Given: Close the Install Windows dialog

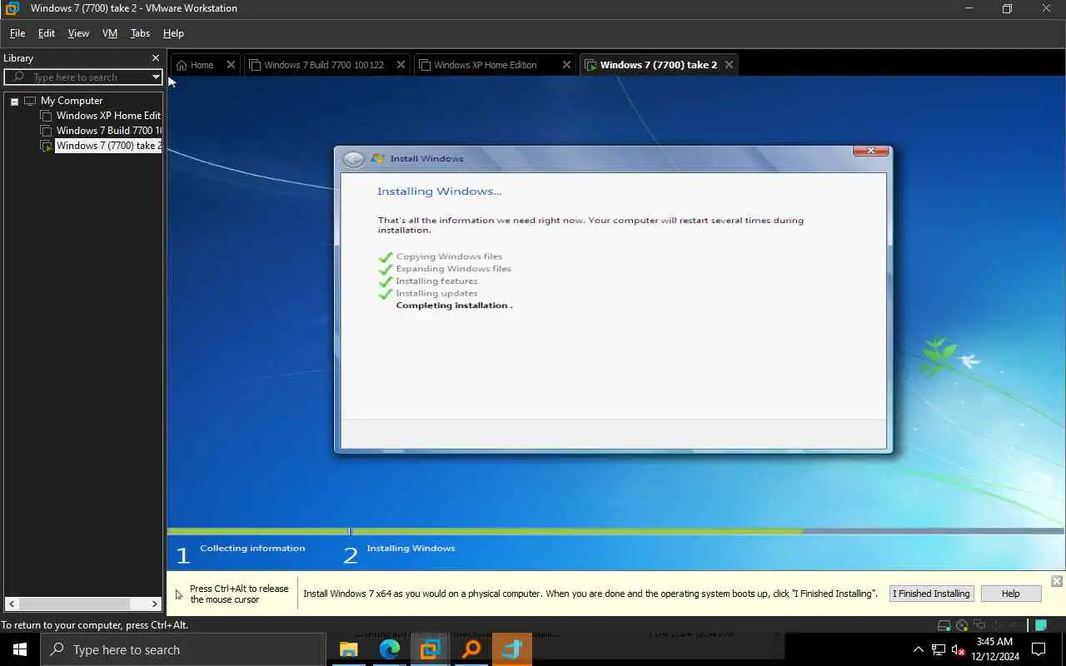Looking at the screenshot, I should coord(870,151).
